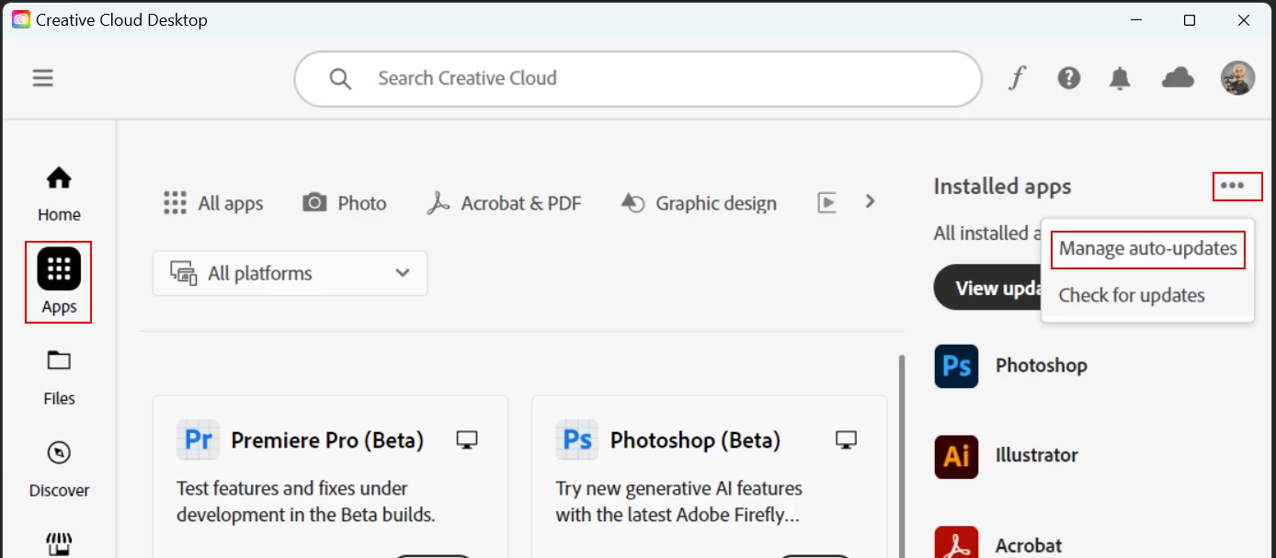Click Acrobat icon in Installed apps

(956, 542)
